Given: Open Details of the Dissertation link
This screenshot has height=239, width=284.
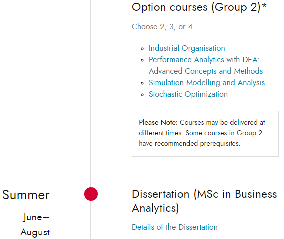Looking at the screenshot, I should 175,227.
